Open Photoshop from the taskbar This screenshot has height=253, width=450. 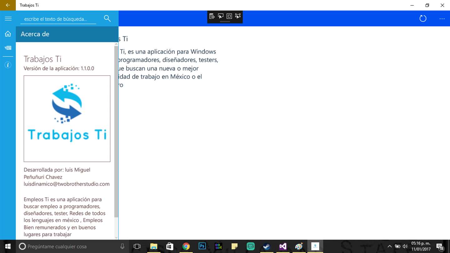pyautogui.click(x=202, y=246)
